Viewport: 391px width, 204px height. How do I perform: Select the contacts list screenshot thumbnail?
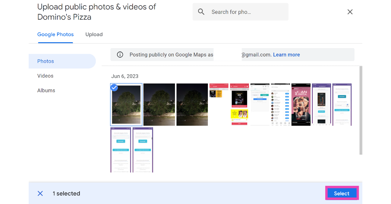(x=280, y=105)
